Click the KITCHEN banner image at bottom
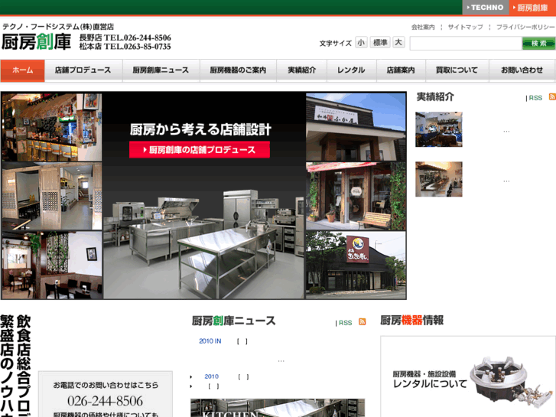Viewport: 556px width, 417px height. (278, 408)
